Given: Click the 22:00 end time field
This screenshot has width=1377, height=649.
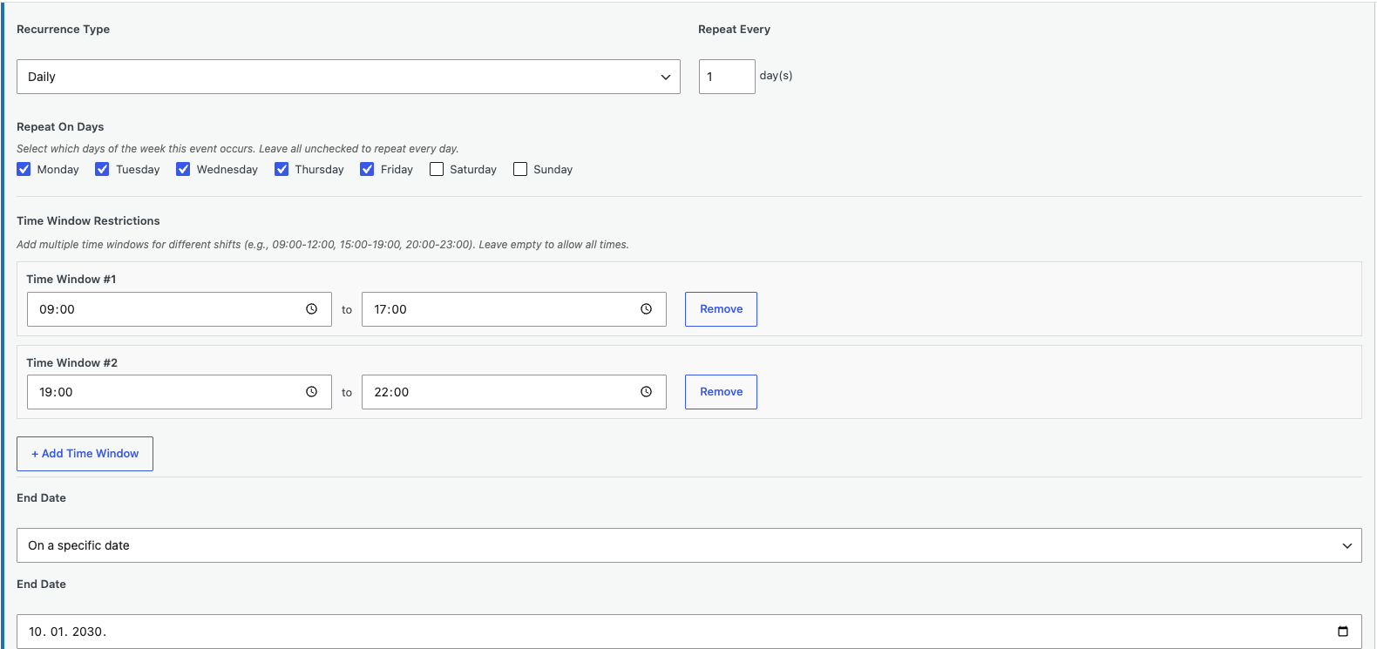Looking at the screenshot, I should coord(514,392).
